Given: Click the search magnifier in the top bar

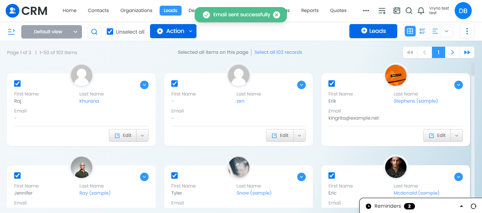Looking at the screenshot, I should coord(409,11).
